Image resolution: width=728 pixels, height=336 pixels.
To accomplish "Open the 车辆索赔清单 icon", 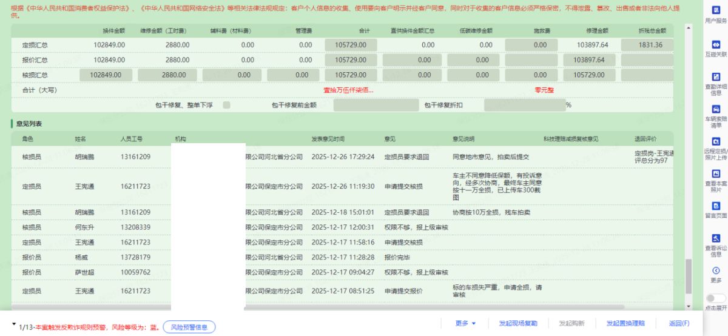I will [x=716, y=109].
